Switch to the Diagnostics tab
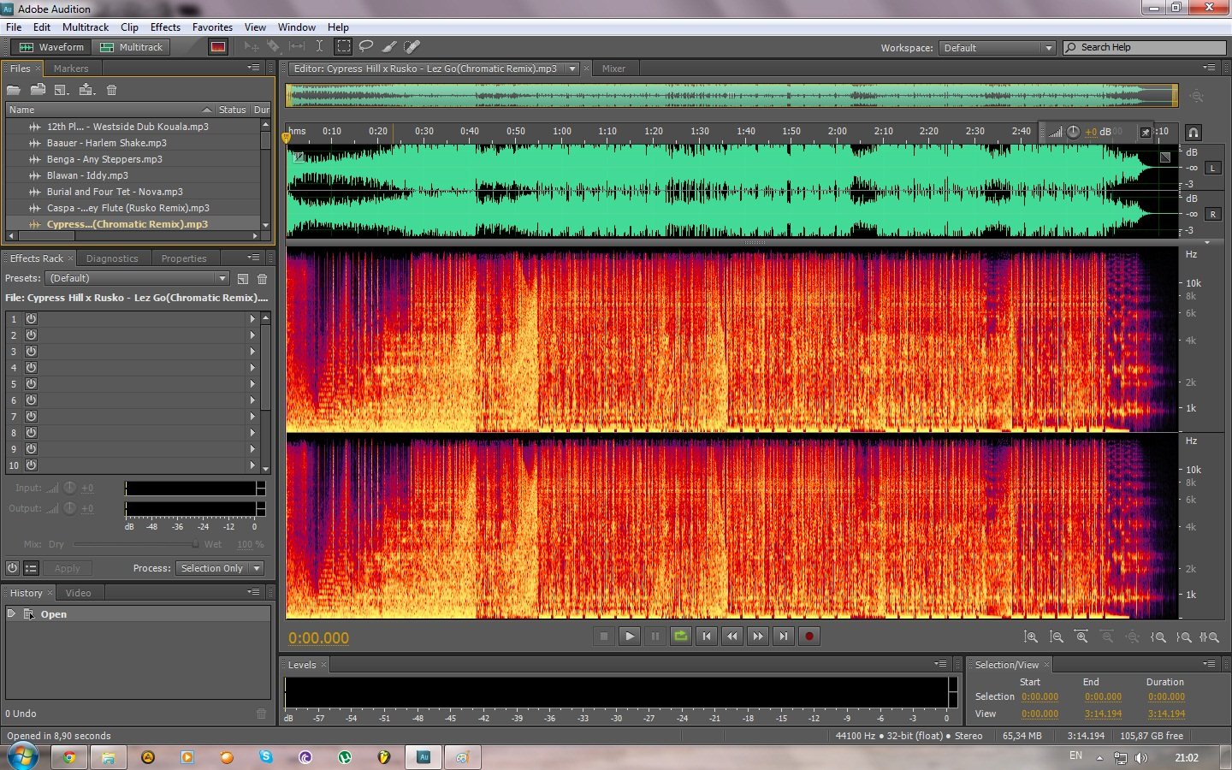1232x770 pixels. click(x=112, y=258)
